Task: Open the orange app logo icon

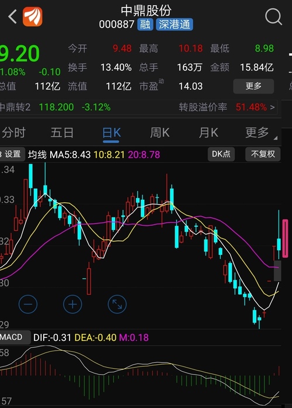Action: click(x=33, y=16)
